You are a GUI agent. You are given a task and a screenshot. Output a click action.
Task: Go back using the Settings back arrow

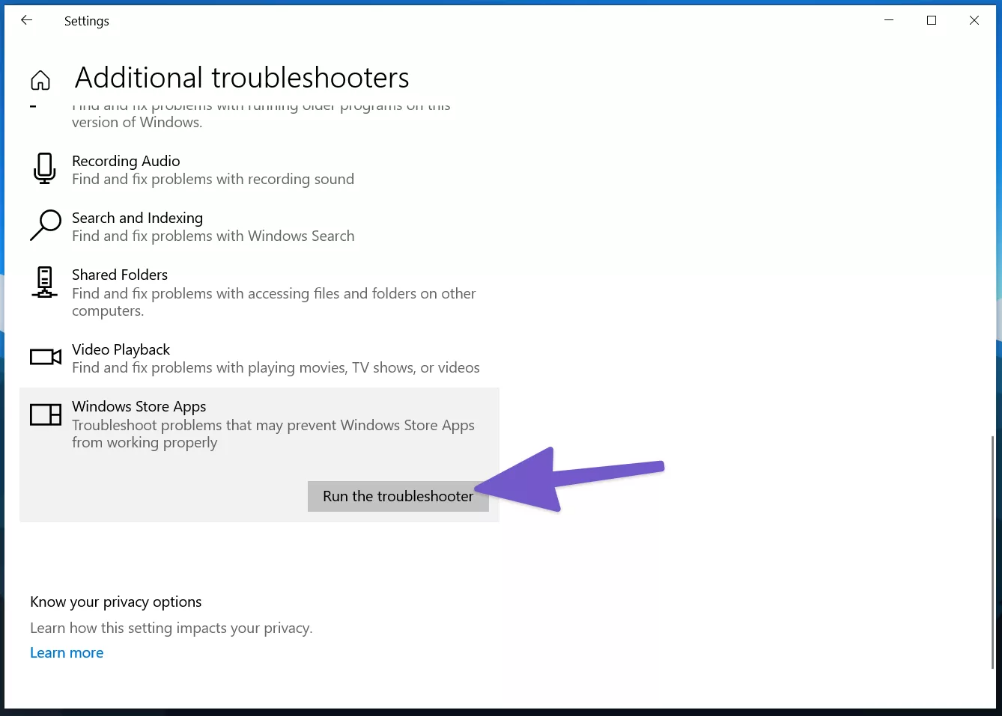[x=27, y=20]
